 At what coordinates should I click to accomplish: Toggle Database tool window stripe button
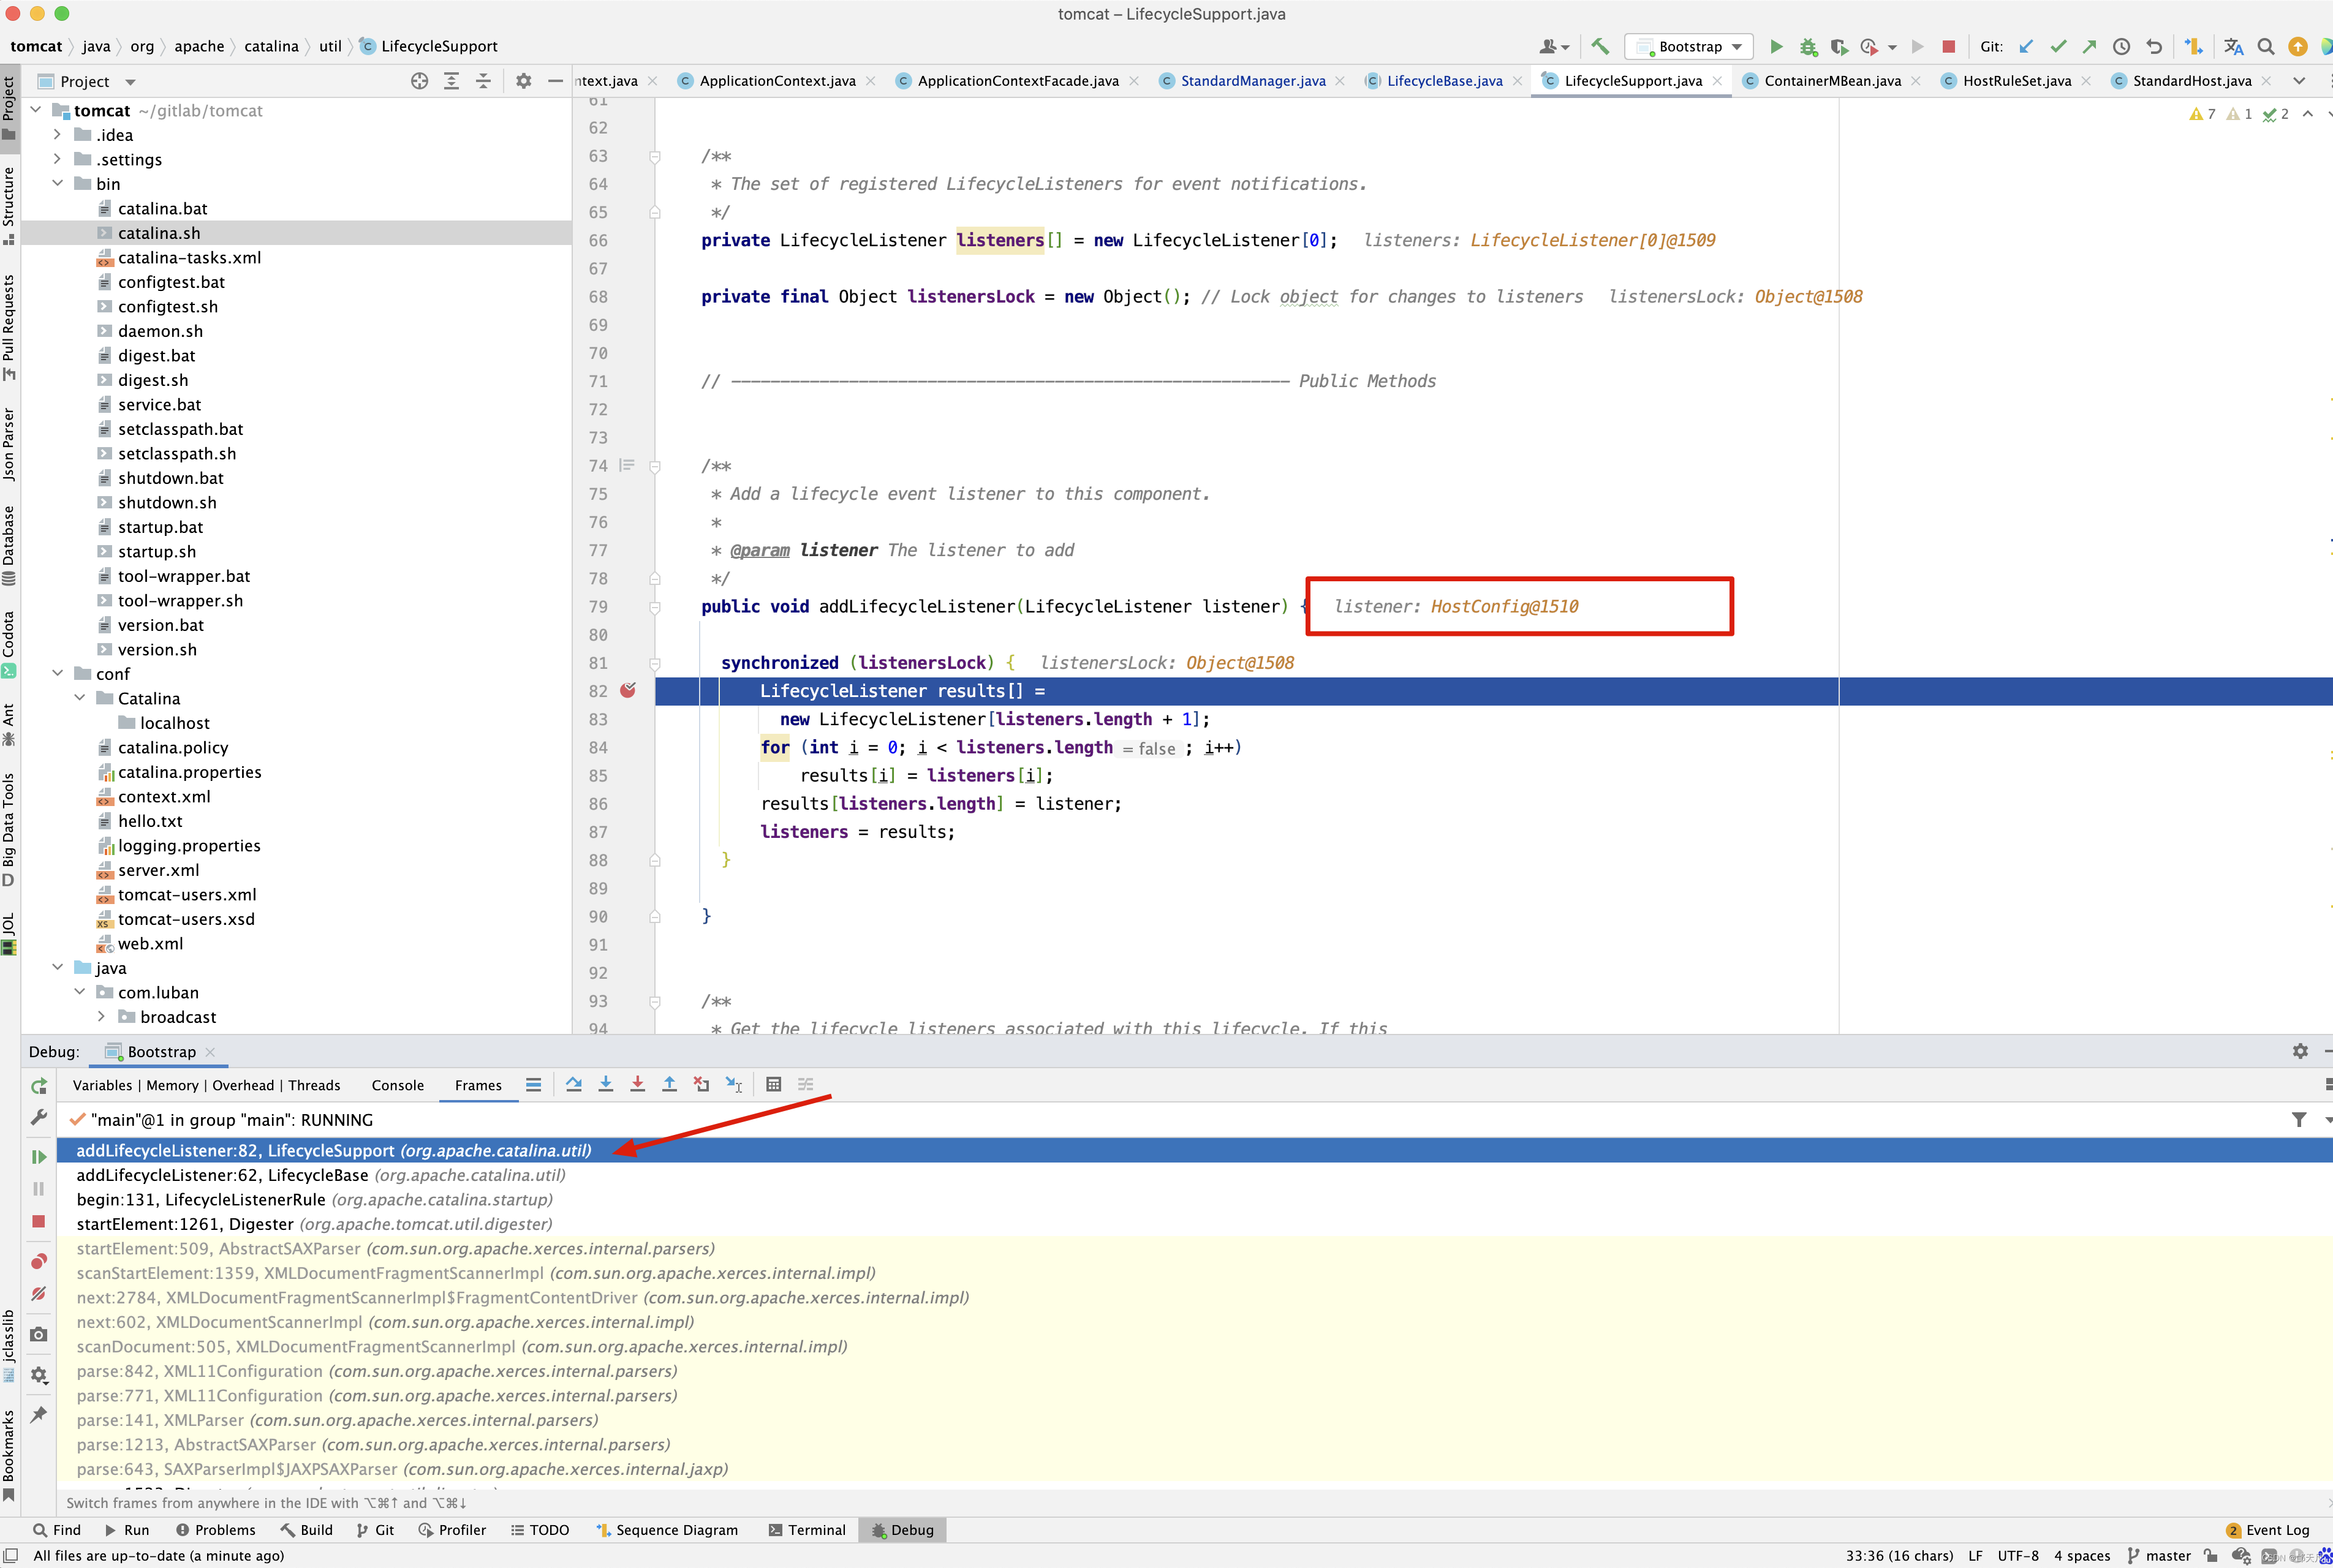(x=9, y=545)
